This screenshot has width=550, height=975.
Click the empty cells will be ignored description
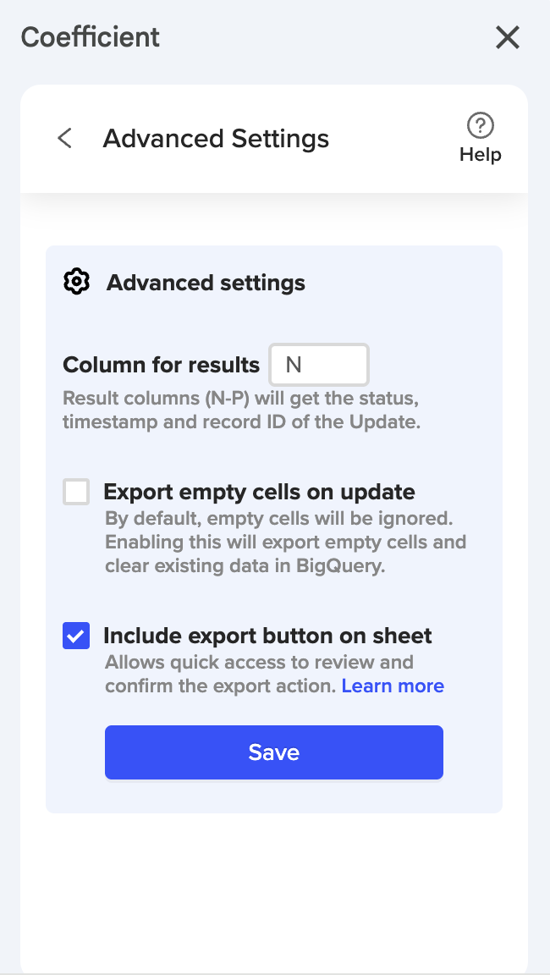click(279, 518)
